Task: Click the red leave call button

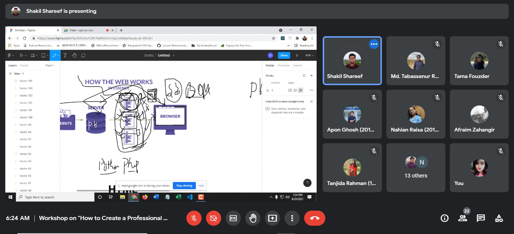Action: [314, 218]
